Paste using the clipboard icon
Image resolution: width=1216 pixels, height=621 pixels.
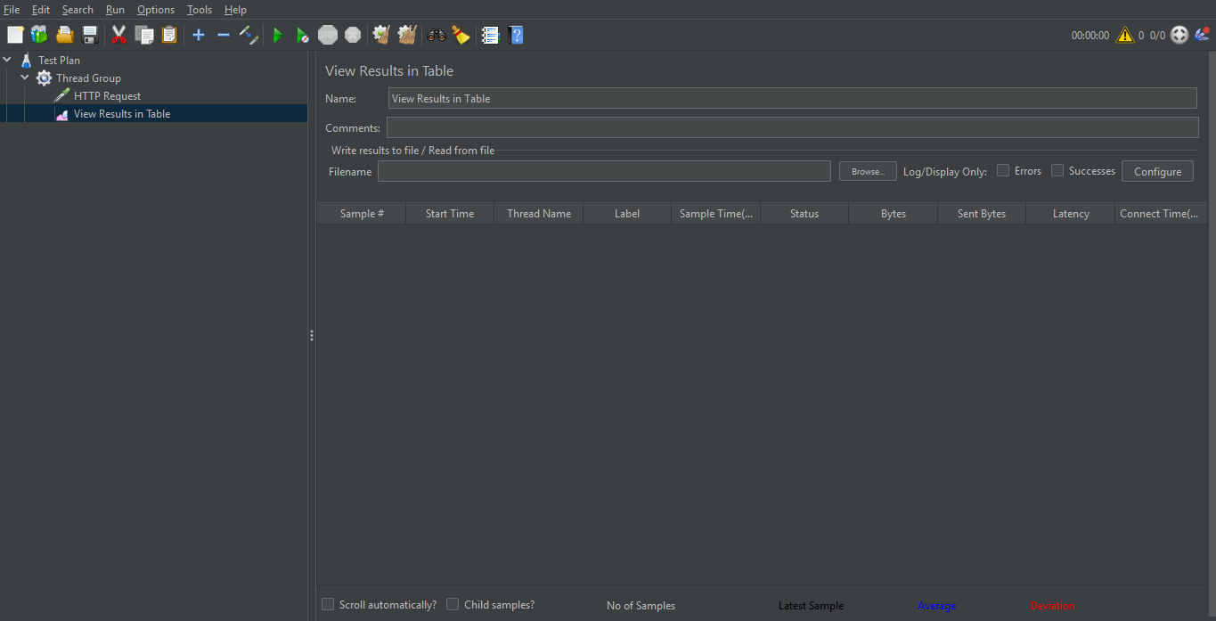pos(169,35)
